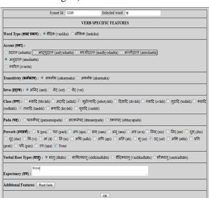Set transitivity to akarmaka
The image size is (209, 198).
(78, 78)
